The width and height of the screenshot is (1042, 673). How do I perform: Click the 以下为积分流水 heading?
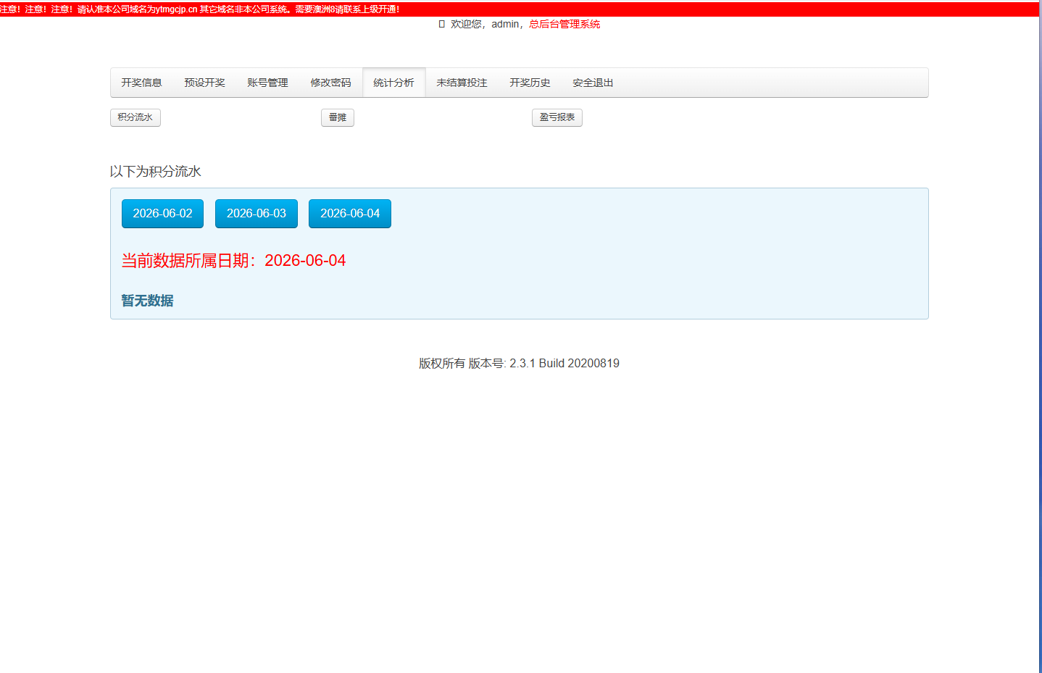[x=155, y=172]
